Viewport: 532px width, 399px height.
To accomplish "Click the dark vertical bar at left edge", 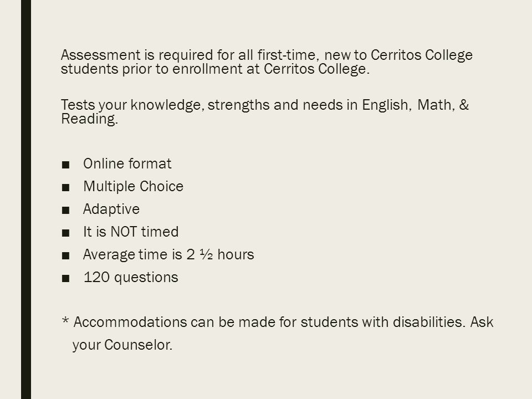I will (26, 199).
